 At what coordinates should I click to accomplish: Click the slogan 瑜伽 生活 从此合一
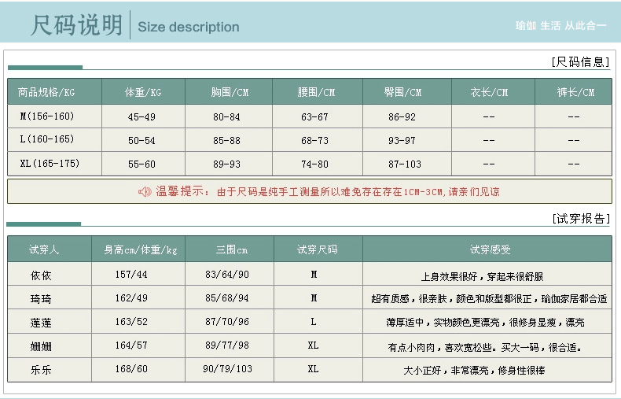pyautogui.click(x=560, y=26)
